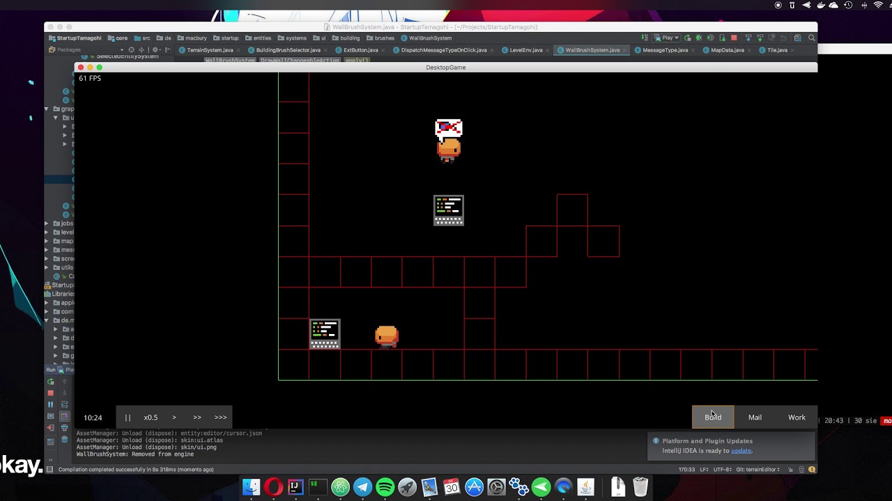Set game speed with the > button

(x=174, y=417)
